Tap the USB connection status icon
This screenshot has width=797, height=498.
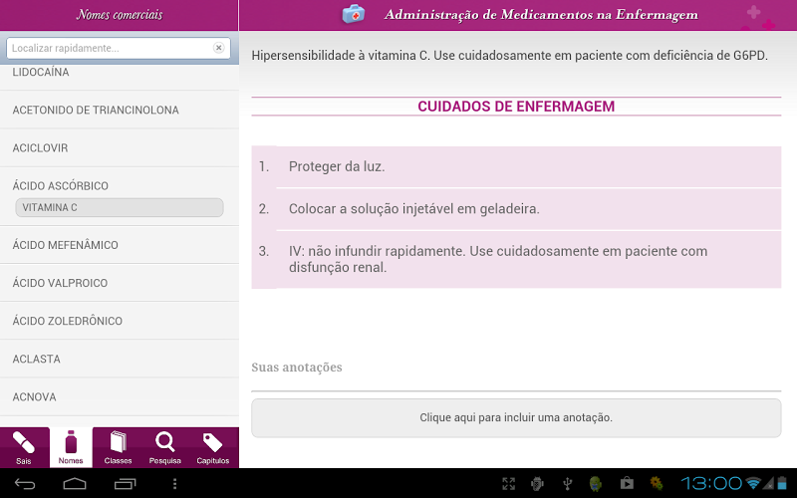point(568,483)
